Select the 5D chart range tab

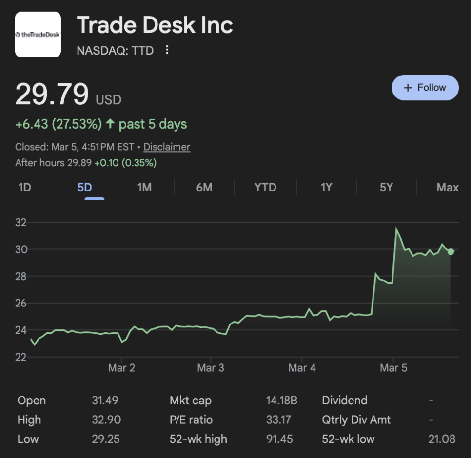85,187
